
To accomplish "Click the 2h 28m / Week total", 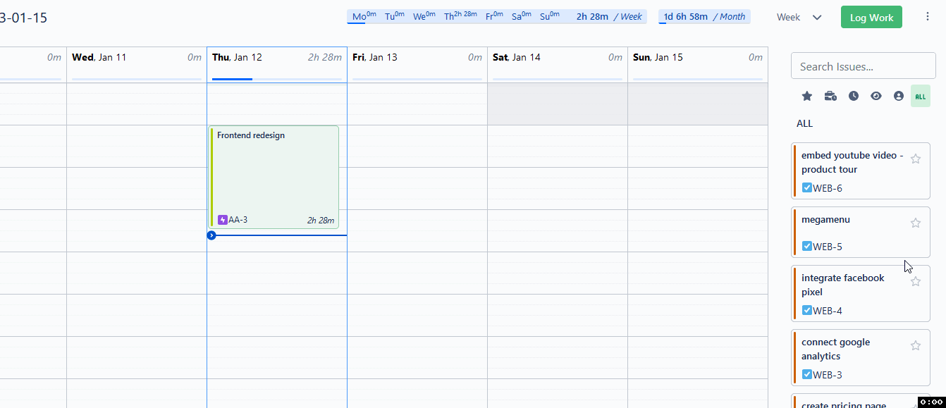I will coord(609,16).
